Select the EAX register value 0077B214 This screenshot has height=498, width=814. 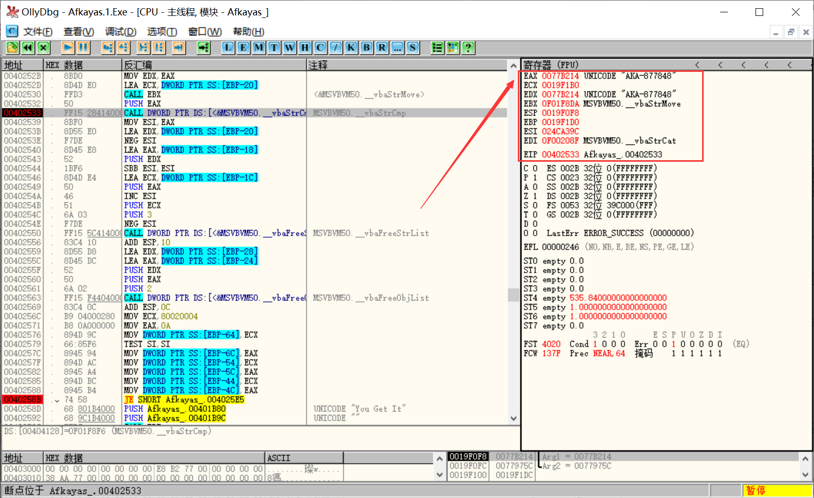coord(560,76)
